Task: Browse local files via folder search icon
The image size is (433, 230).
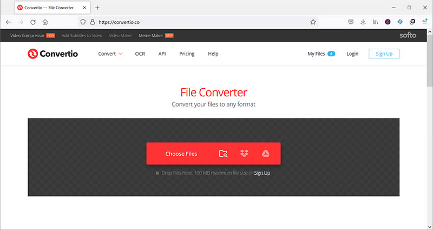Action: pos(223,154)
